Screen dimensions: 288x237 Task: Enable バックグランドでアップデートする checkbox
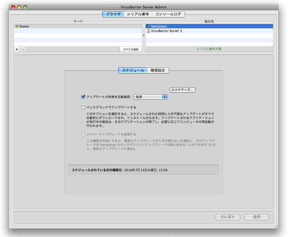[x=83, y=107]
